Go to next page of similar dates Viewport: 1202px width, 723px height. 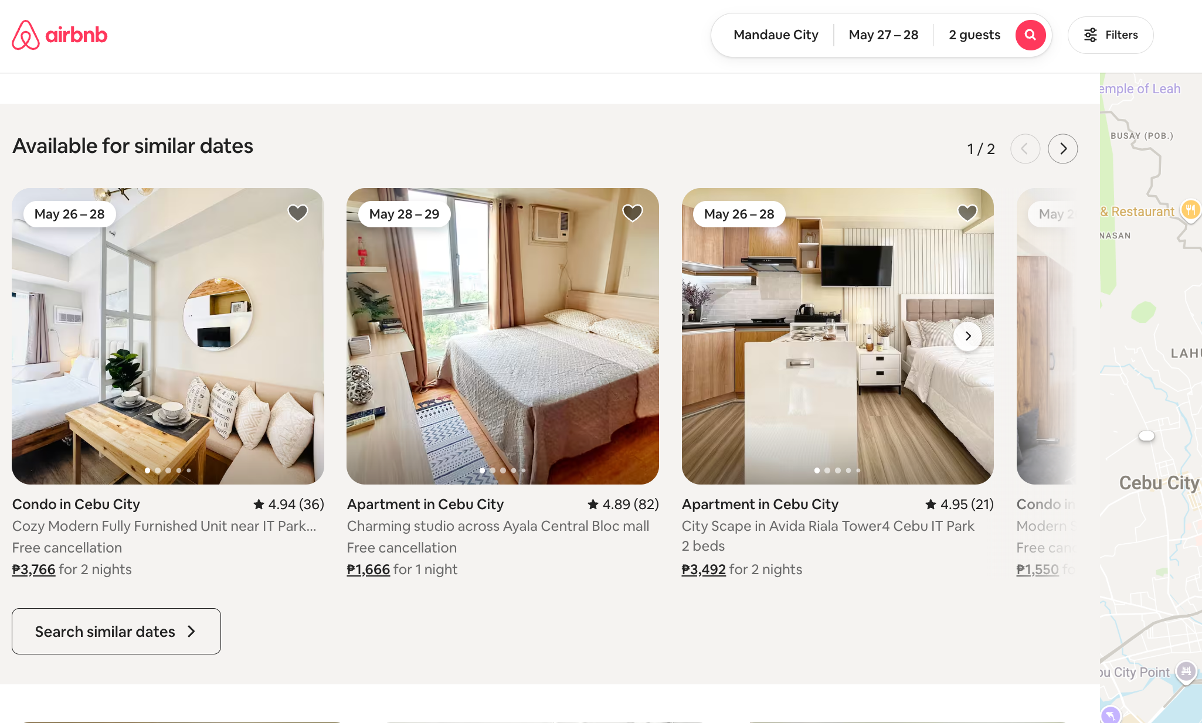1062,149
